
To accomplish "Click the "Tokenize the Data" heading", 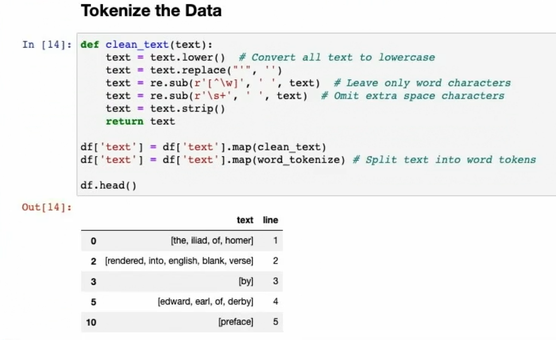I will click(x=151, y=11).
